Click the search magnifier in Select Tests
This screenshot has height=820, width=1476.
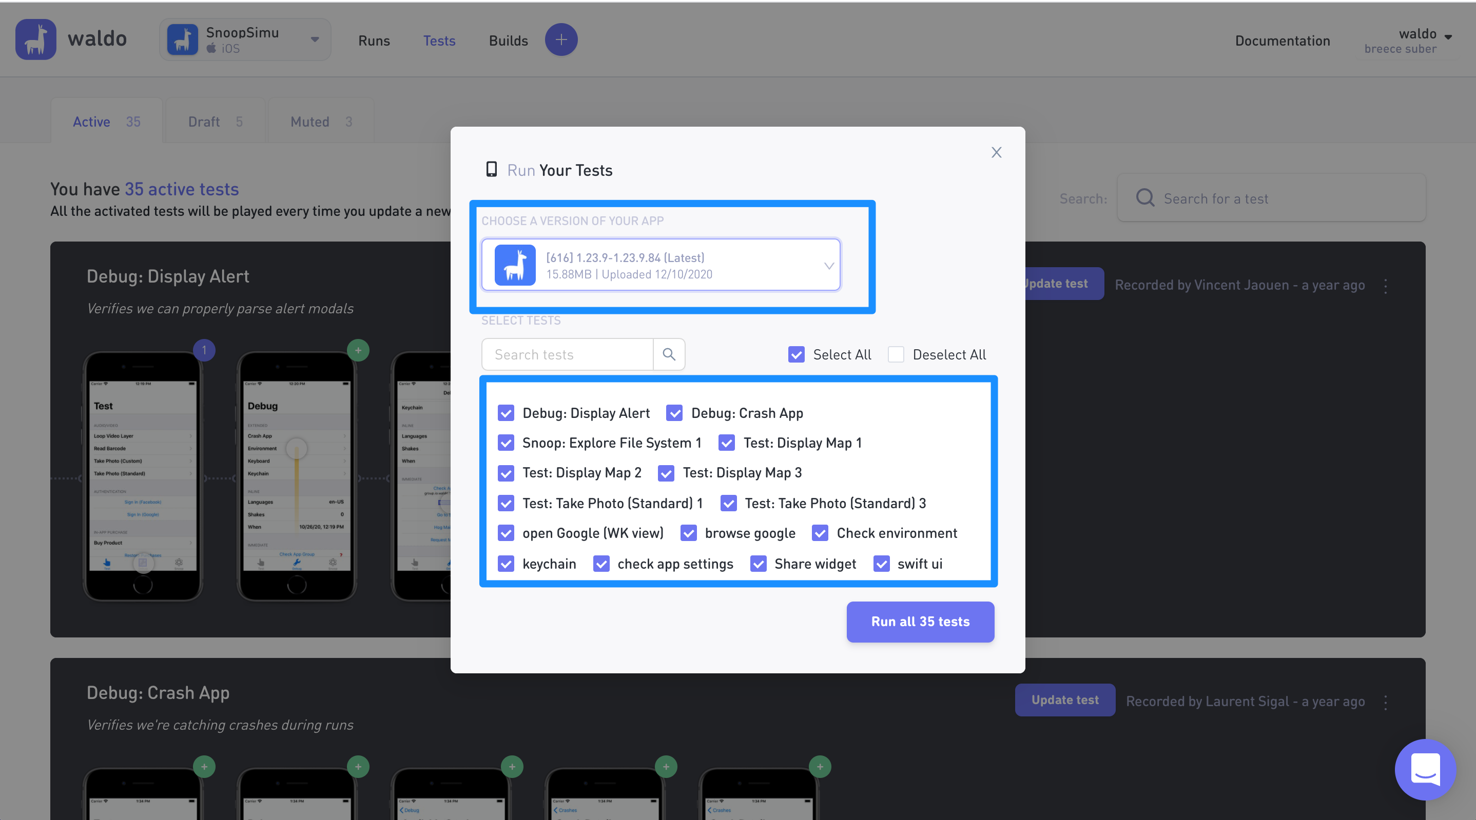669,354
